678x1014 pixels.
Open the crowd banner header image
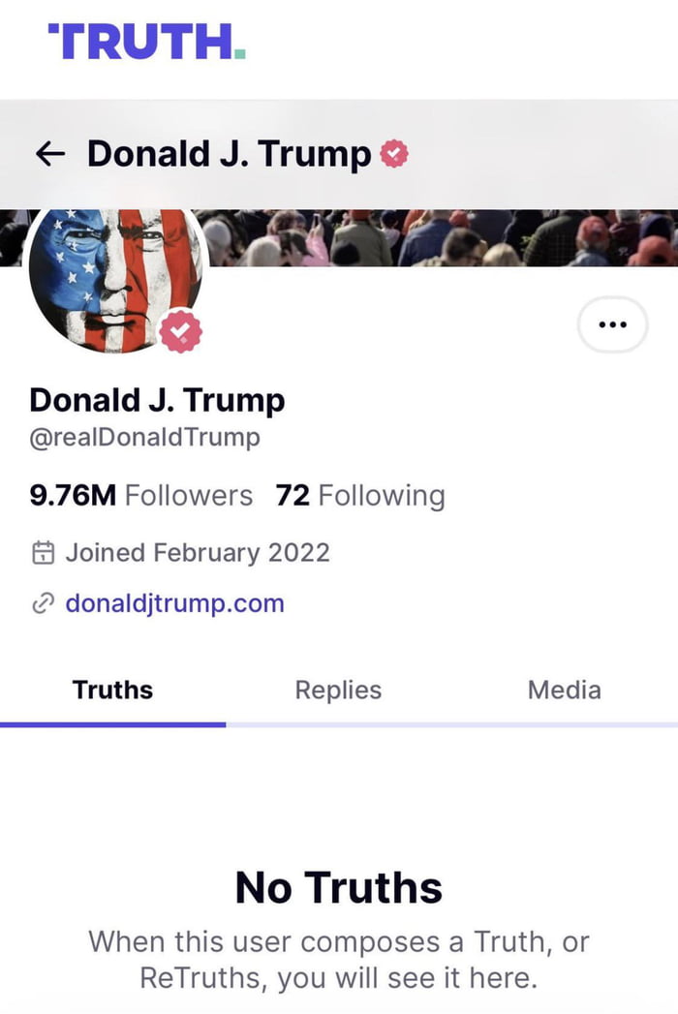point(436,237)
